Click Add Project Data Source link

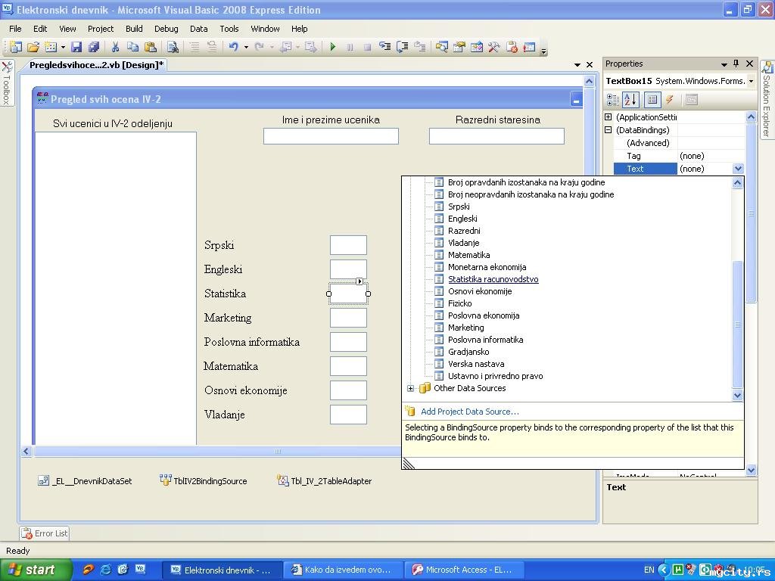point(469,412)
